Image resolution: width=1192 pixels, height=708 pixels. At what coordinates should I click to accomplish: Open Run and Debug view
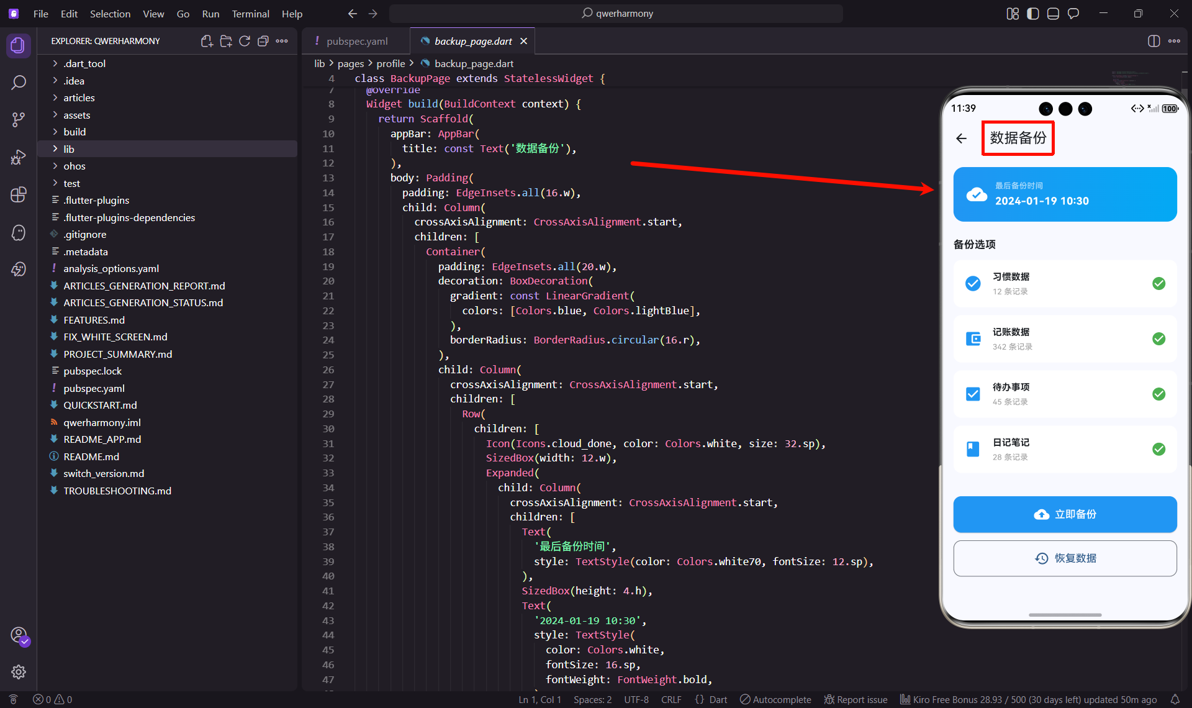[x=19, y=157]
